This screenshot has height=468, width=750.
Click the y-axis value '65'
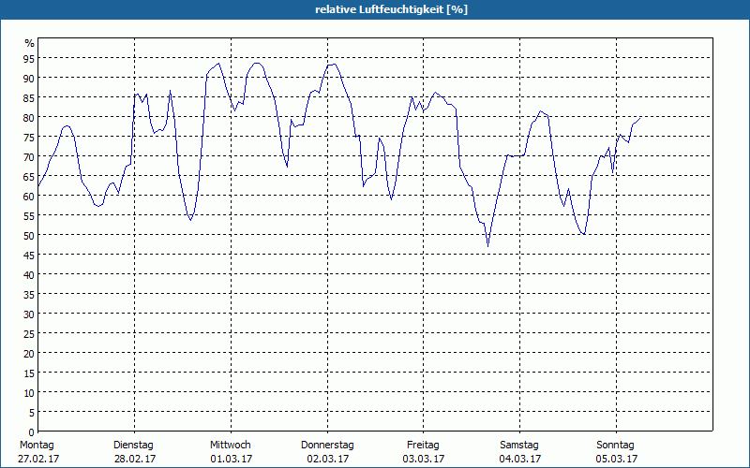(x=30, y=176)
